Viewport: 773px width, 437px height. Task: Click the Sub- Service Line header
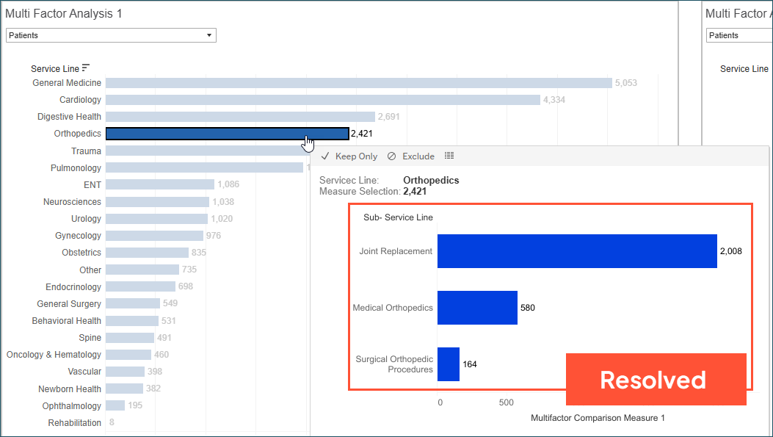point(398,217)
